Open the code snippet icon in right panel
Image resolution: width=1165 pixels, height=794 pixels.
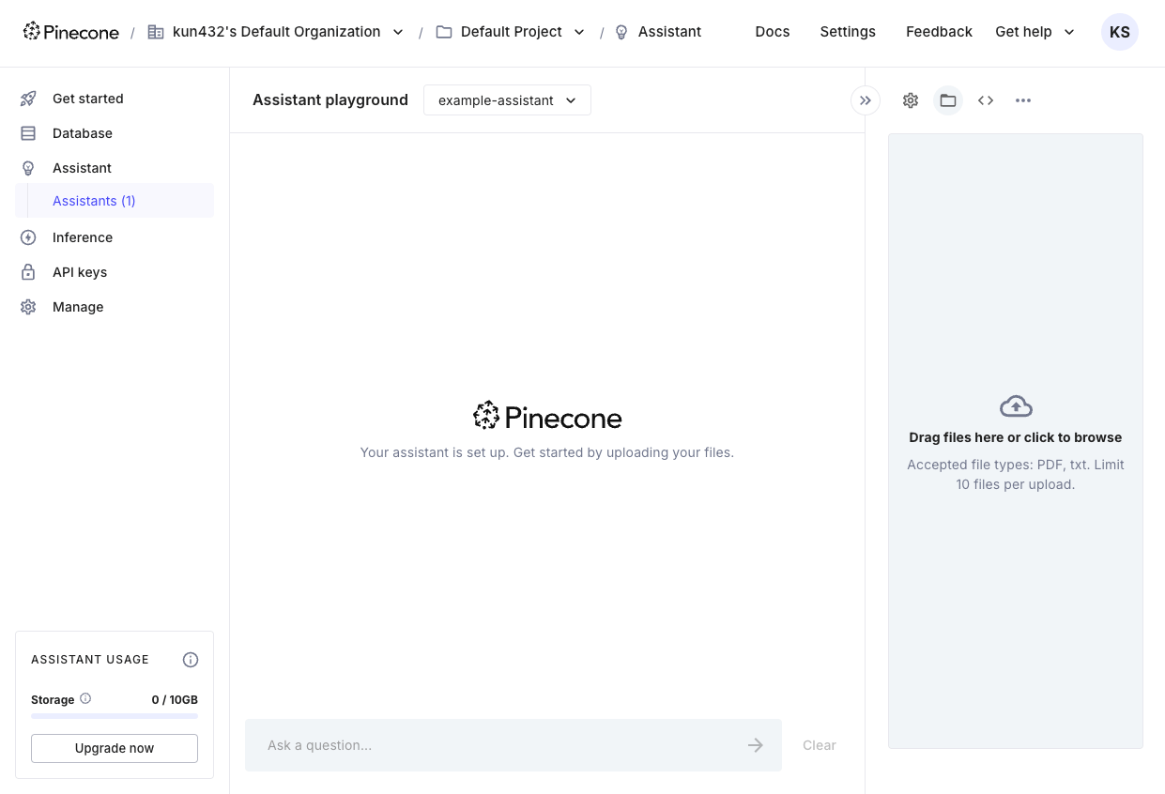coord(986,100)
